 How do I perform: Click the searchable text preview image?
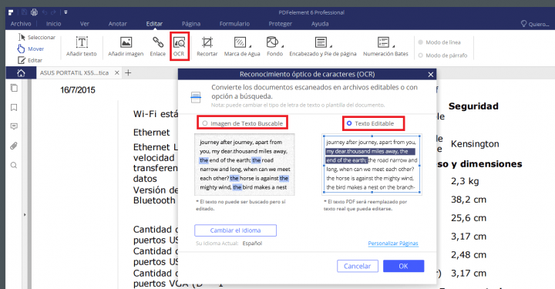click(x=244, y=164)
